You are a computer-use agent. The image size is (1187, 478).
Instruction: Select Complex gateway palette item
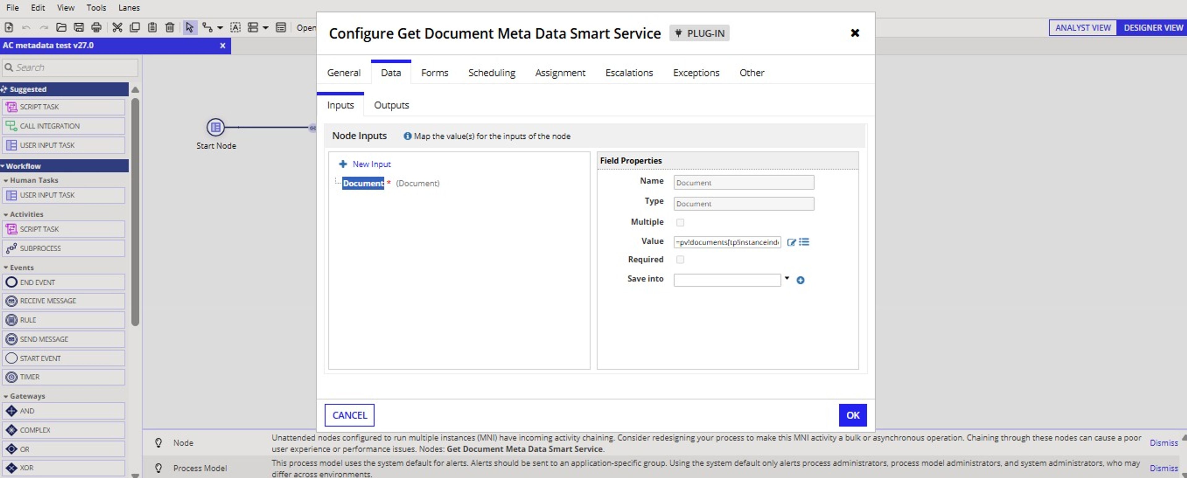tap(64, 430)
